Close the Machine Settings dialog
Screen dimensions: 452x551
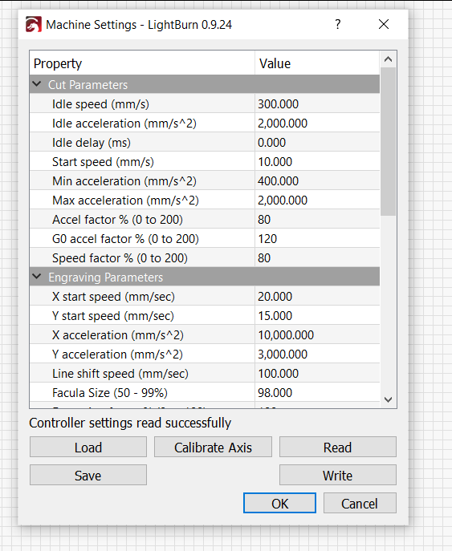384,24
